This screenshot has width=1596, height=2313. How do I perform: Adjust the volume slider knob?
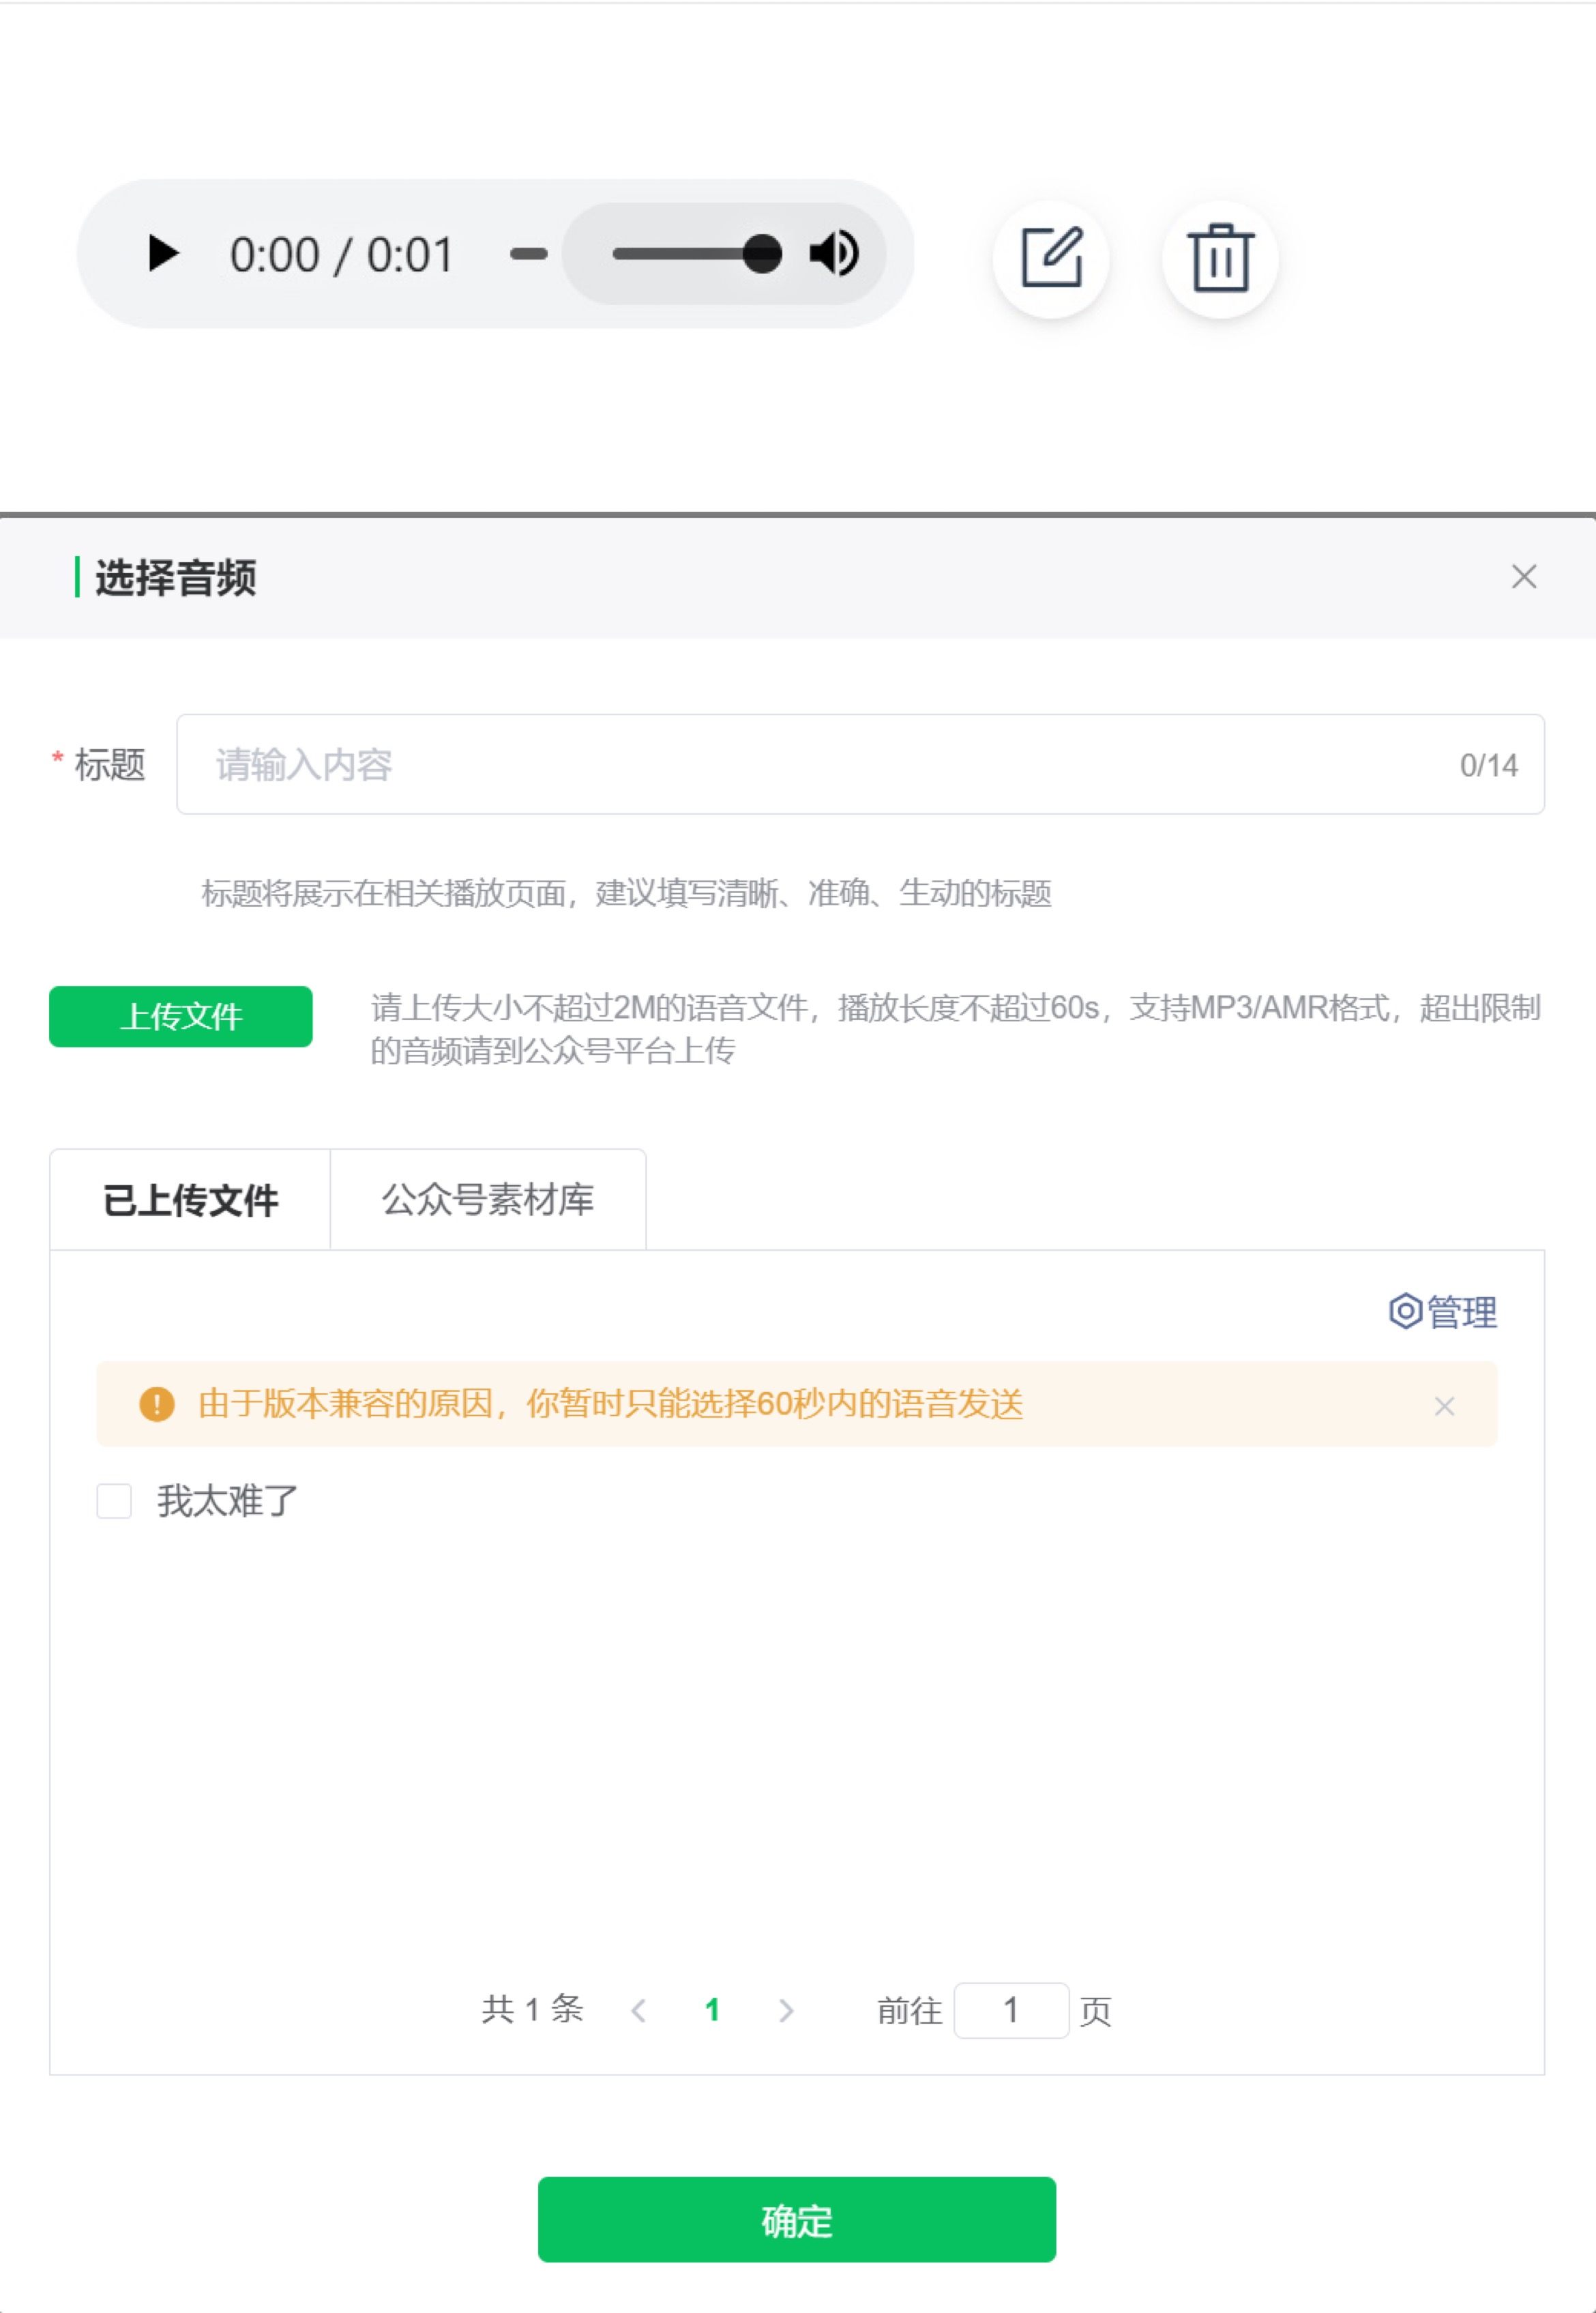tap(762, 254)
